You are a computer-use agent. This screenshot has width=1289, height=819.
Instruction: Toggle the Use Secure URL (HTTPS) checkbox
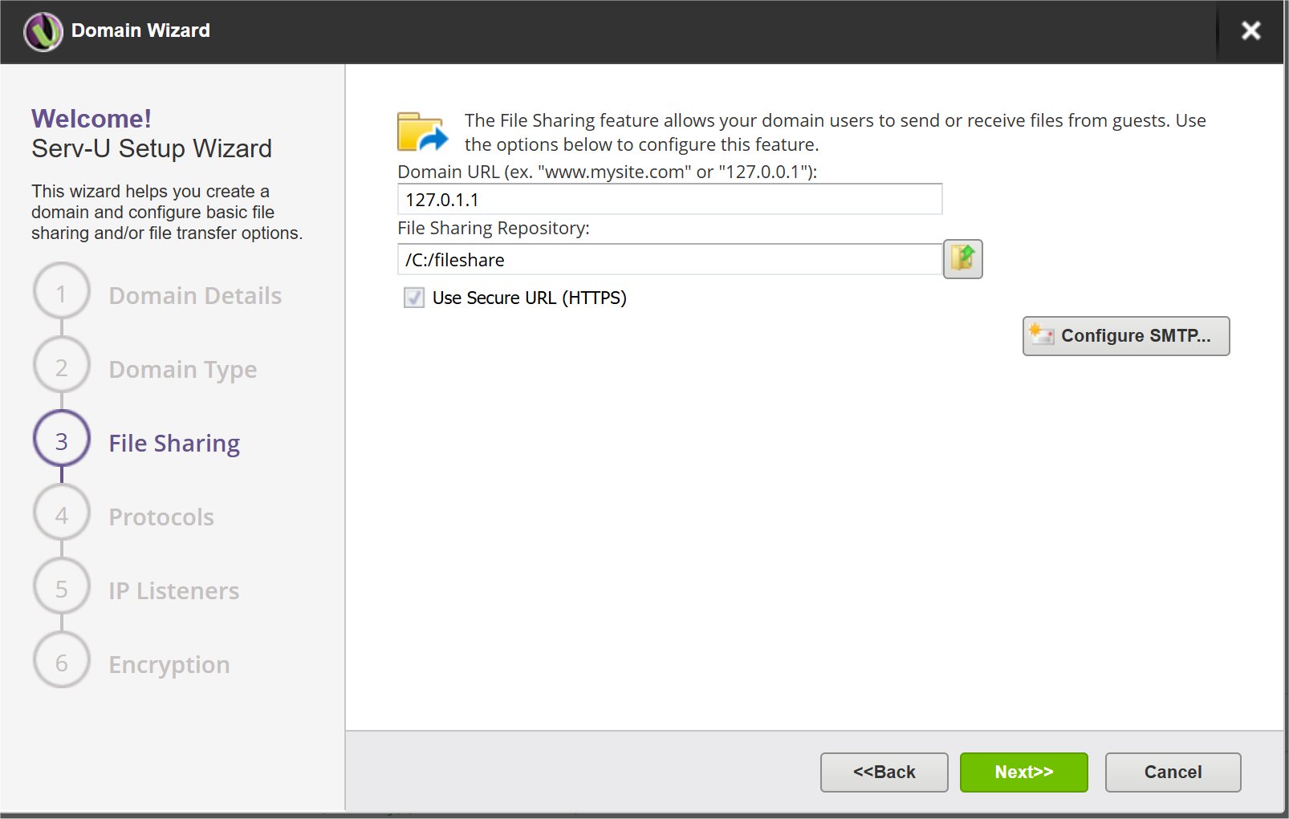[414, 298]
